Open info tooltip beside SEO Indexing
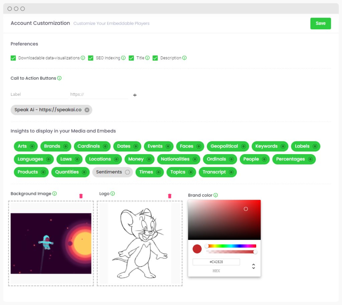The width and height of the screenshot is (342, 305). pos(123,58)
